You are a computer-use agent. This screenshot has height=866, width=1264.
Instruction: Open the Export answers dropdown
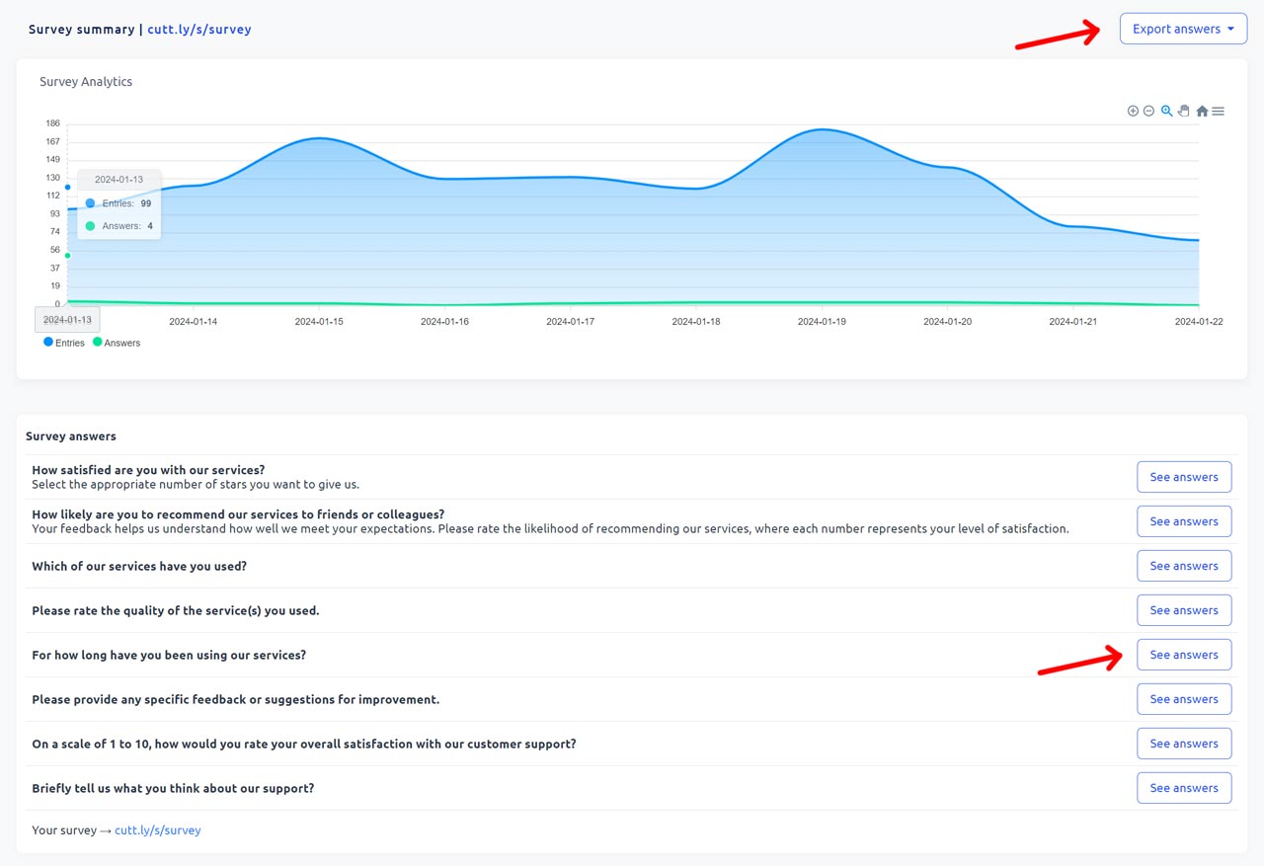(x=1182, y=29)
